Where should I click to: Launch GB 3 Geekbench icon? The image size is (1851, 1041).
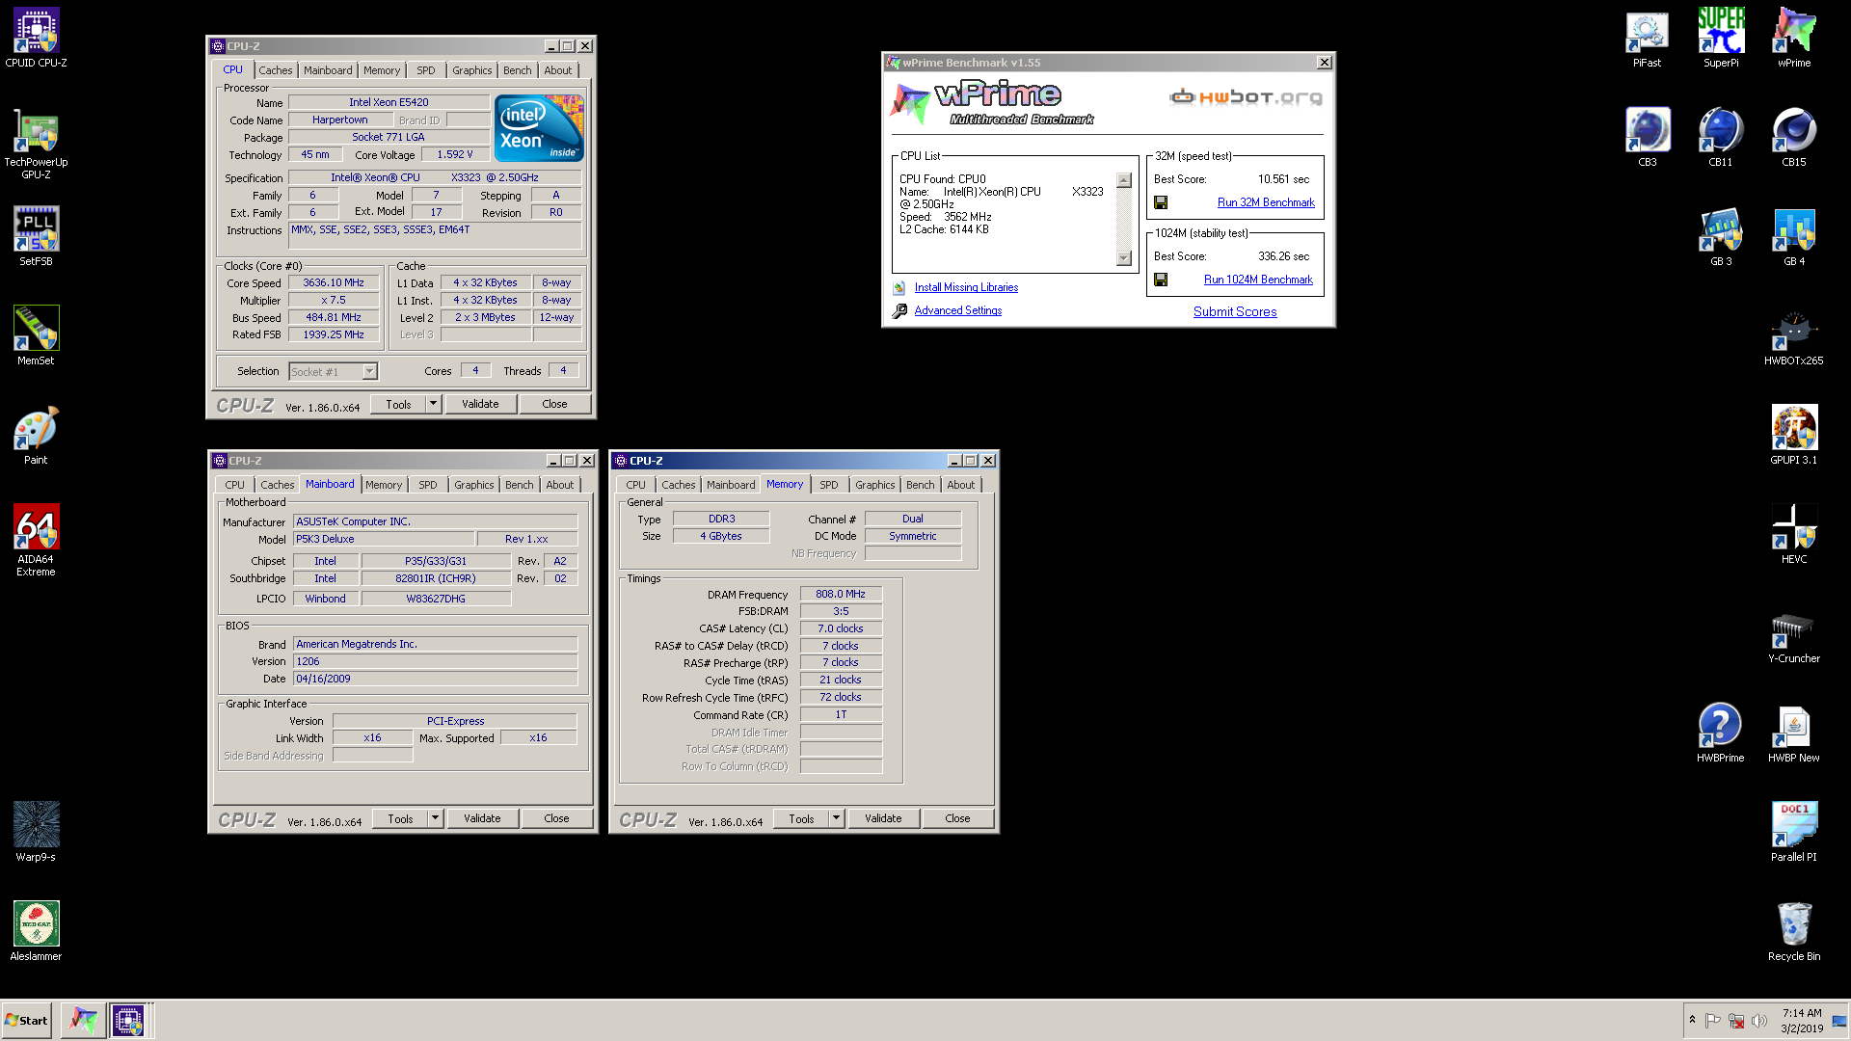[x=1721, y=237]
